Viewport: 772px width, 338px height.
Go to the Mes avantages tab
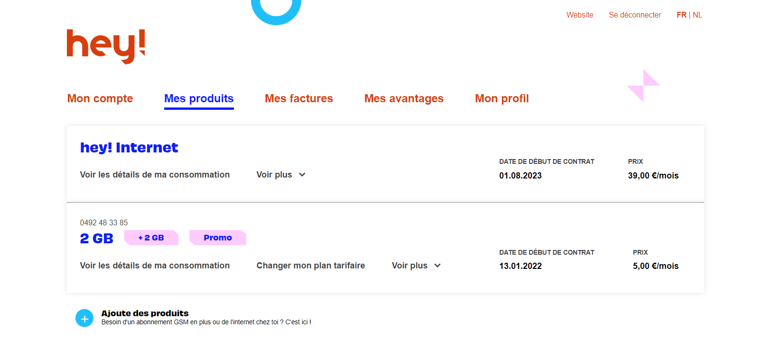[x=404, y=98]
